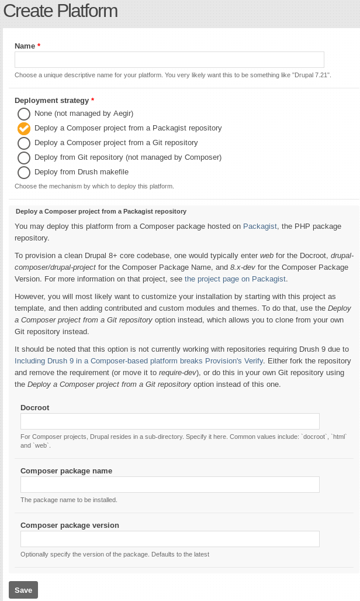Open the Packagist link

(259, 226)
